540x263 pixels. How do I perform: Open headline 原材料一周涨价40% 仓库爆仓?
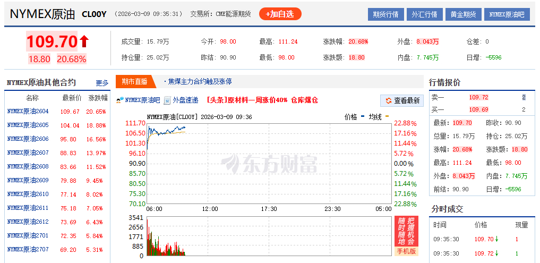pos(262,100)
